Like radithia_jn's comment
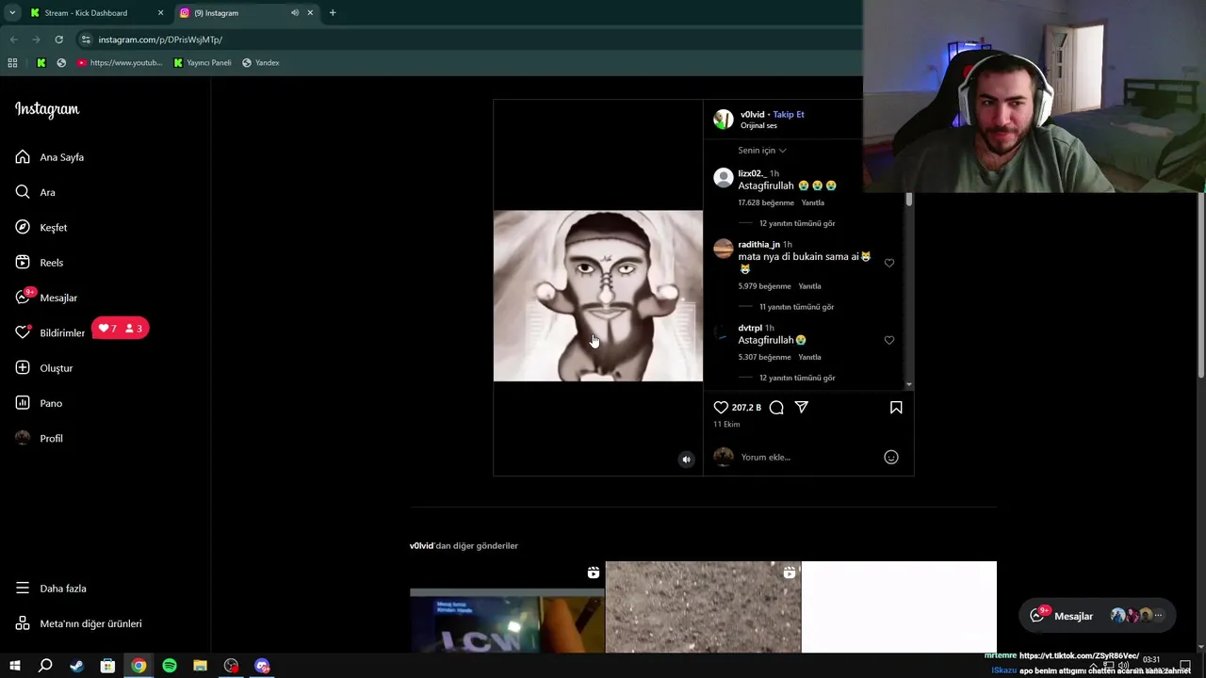This screenshot has width=1206, height=678. [x=889, y=263]
